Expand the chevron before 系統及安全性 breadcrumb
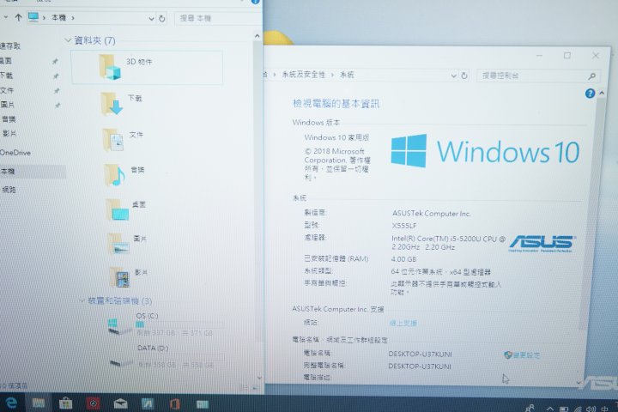The width and height of the screenshot is (618, 412). point(275,74)
